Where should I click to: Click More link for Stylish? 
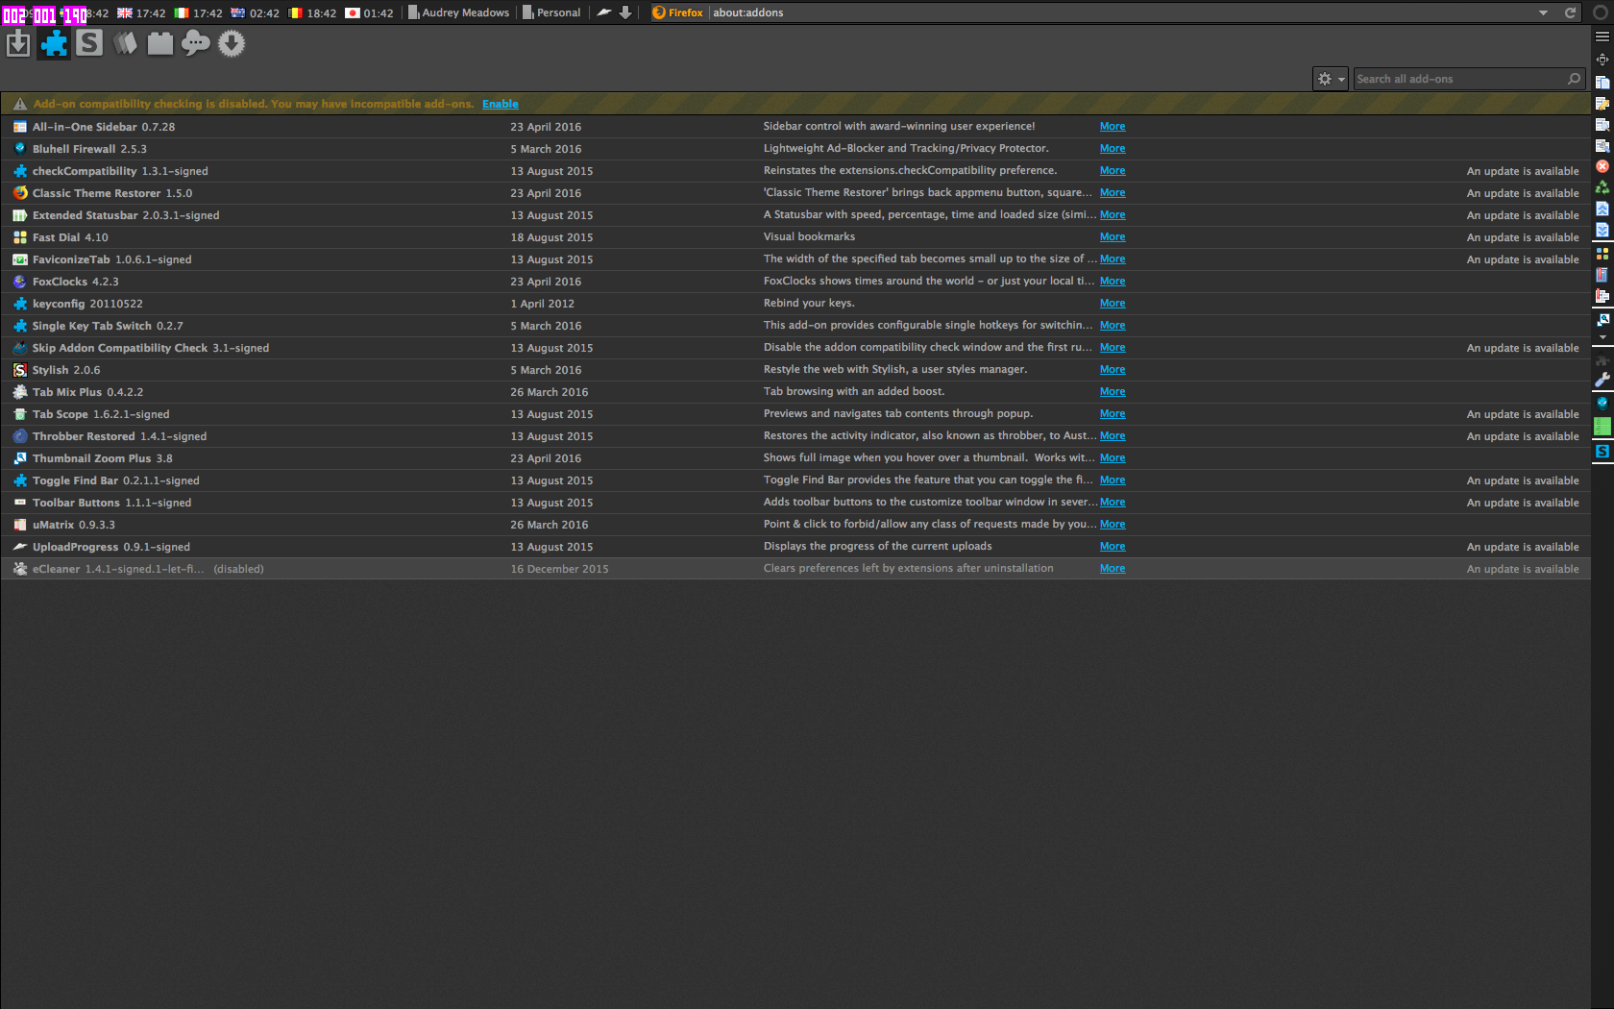[x=1113, y=369]
